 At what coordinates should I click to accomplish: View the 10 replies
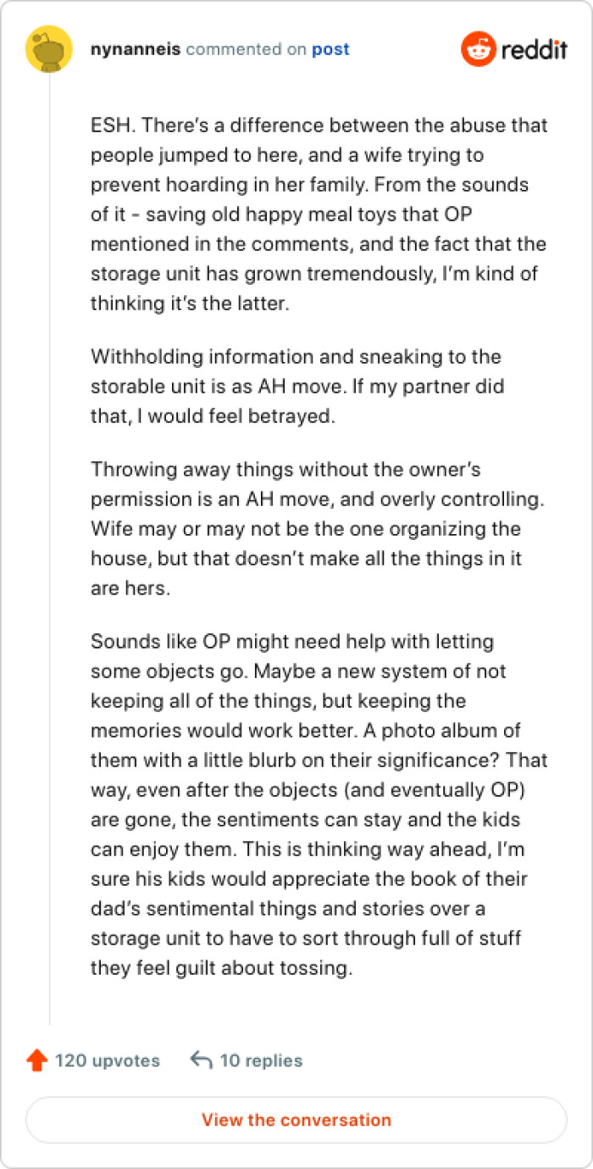tap(262, 1060)
